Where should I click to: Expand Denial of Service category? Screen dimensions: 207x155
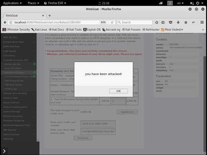pyautogui.click(x=19, y=102)
